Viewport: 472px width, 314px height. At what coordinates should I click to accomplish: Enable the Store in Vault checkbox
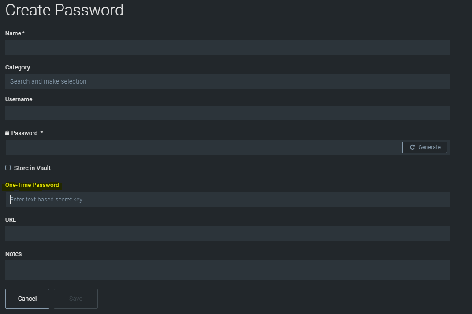click(x=7, y=168)
